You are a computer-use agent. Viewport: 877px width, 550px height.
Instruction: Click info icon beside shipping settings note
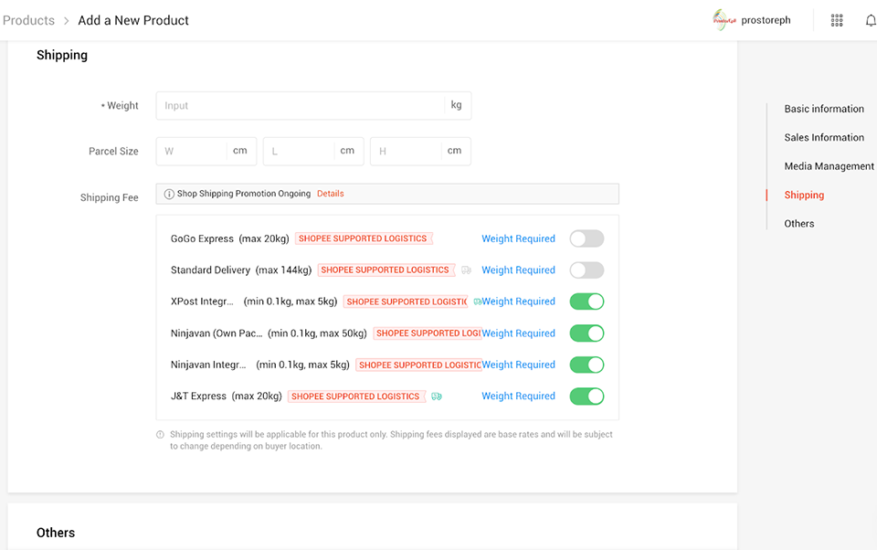click(161, 435)
